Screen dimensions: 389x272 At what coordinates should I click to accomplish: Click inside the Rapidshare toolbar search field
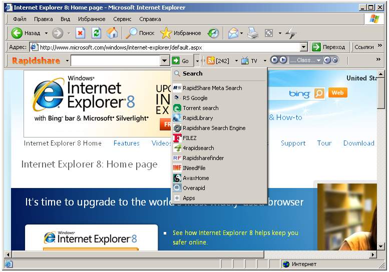(x=115, y=60)
